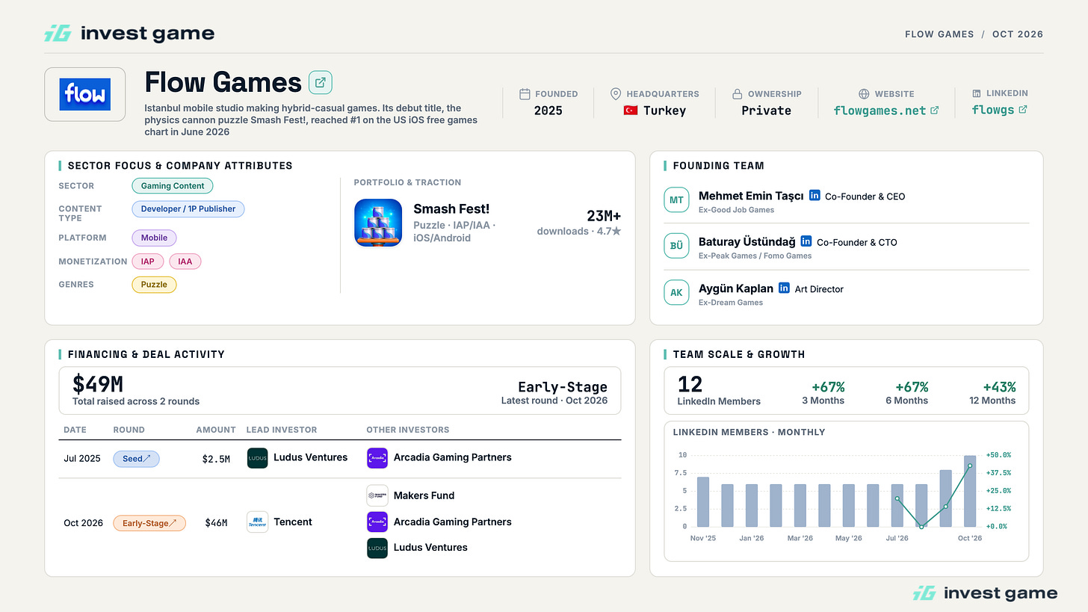Click the Mehmet Emin Taşcı name
Viewport: 1088px width, 612px height.
tap(751, 196)
